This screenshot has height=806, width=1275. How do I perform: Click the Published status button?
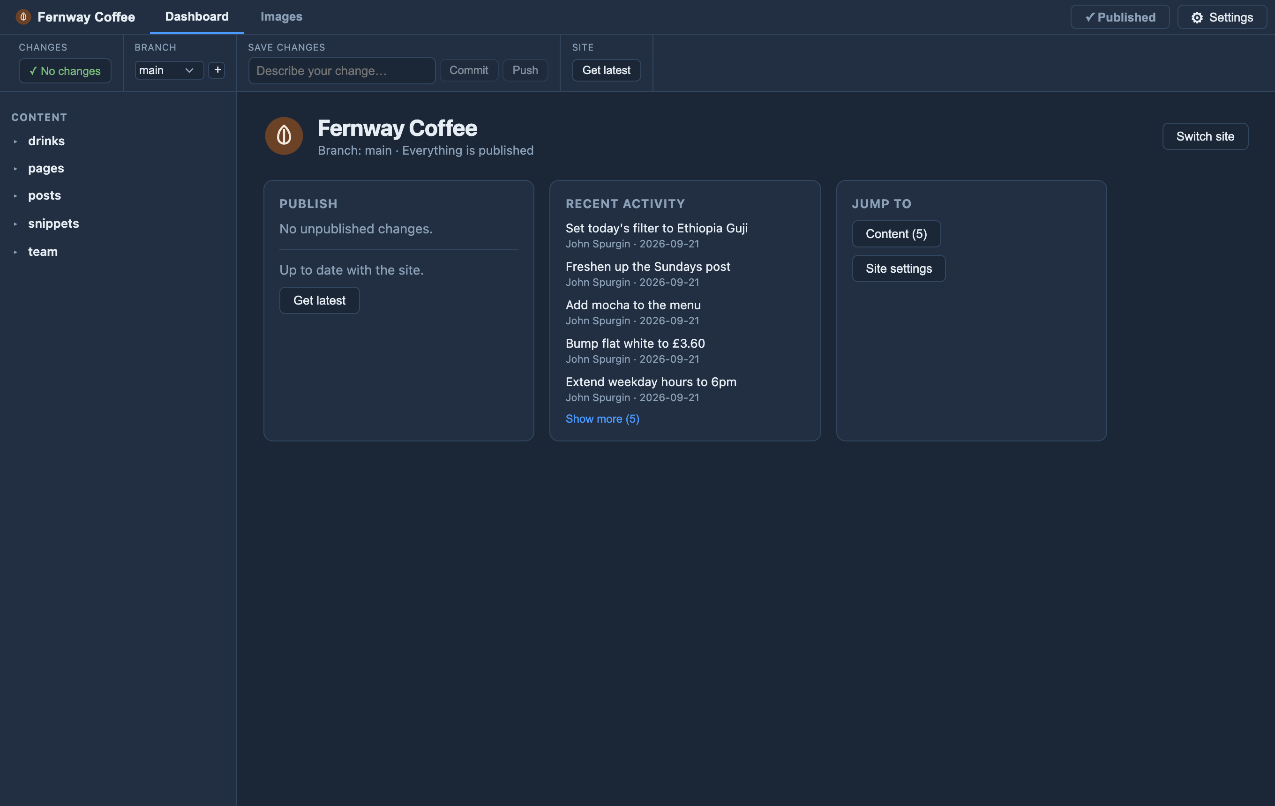[x=1120, y=17]
